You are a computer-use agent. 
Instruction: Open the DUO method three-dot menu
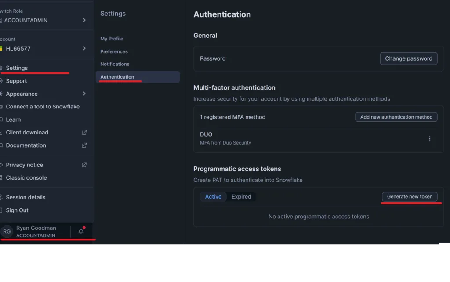tap(429, 139)
